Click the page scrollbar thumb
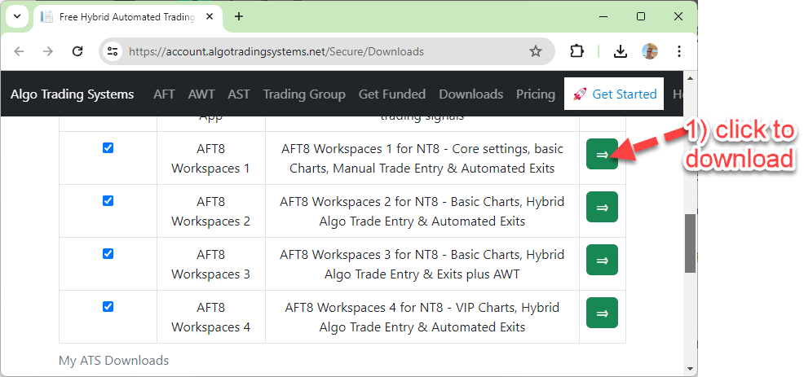 [690, 243]
